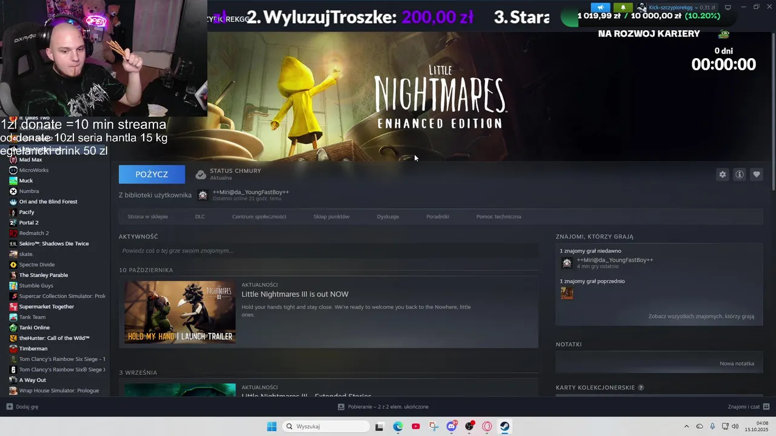Screen dimensions: 776x436
Task: Open Pomoc techniczna tab
Action: pyautogui.click(x=498, y=216)
